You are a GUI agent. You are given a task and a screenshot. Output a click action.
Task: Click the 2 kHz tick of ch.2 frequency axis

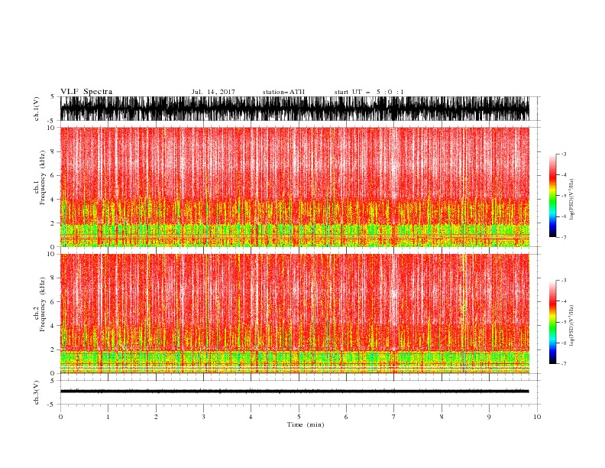[53, 349]
